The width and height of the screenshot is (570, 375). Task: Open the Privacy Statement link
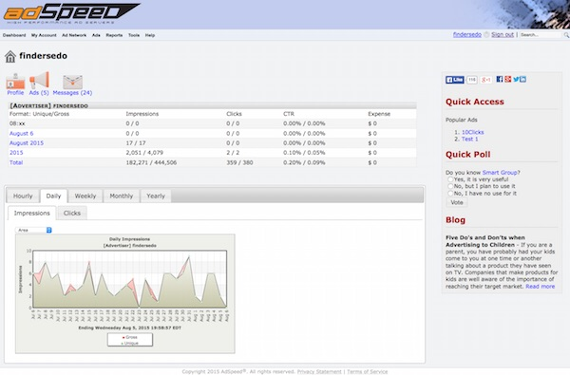319,371
